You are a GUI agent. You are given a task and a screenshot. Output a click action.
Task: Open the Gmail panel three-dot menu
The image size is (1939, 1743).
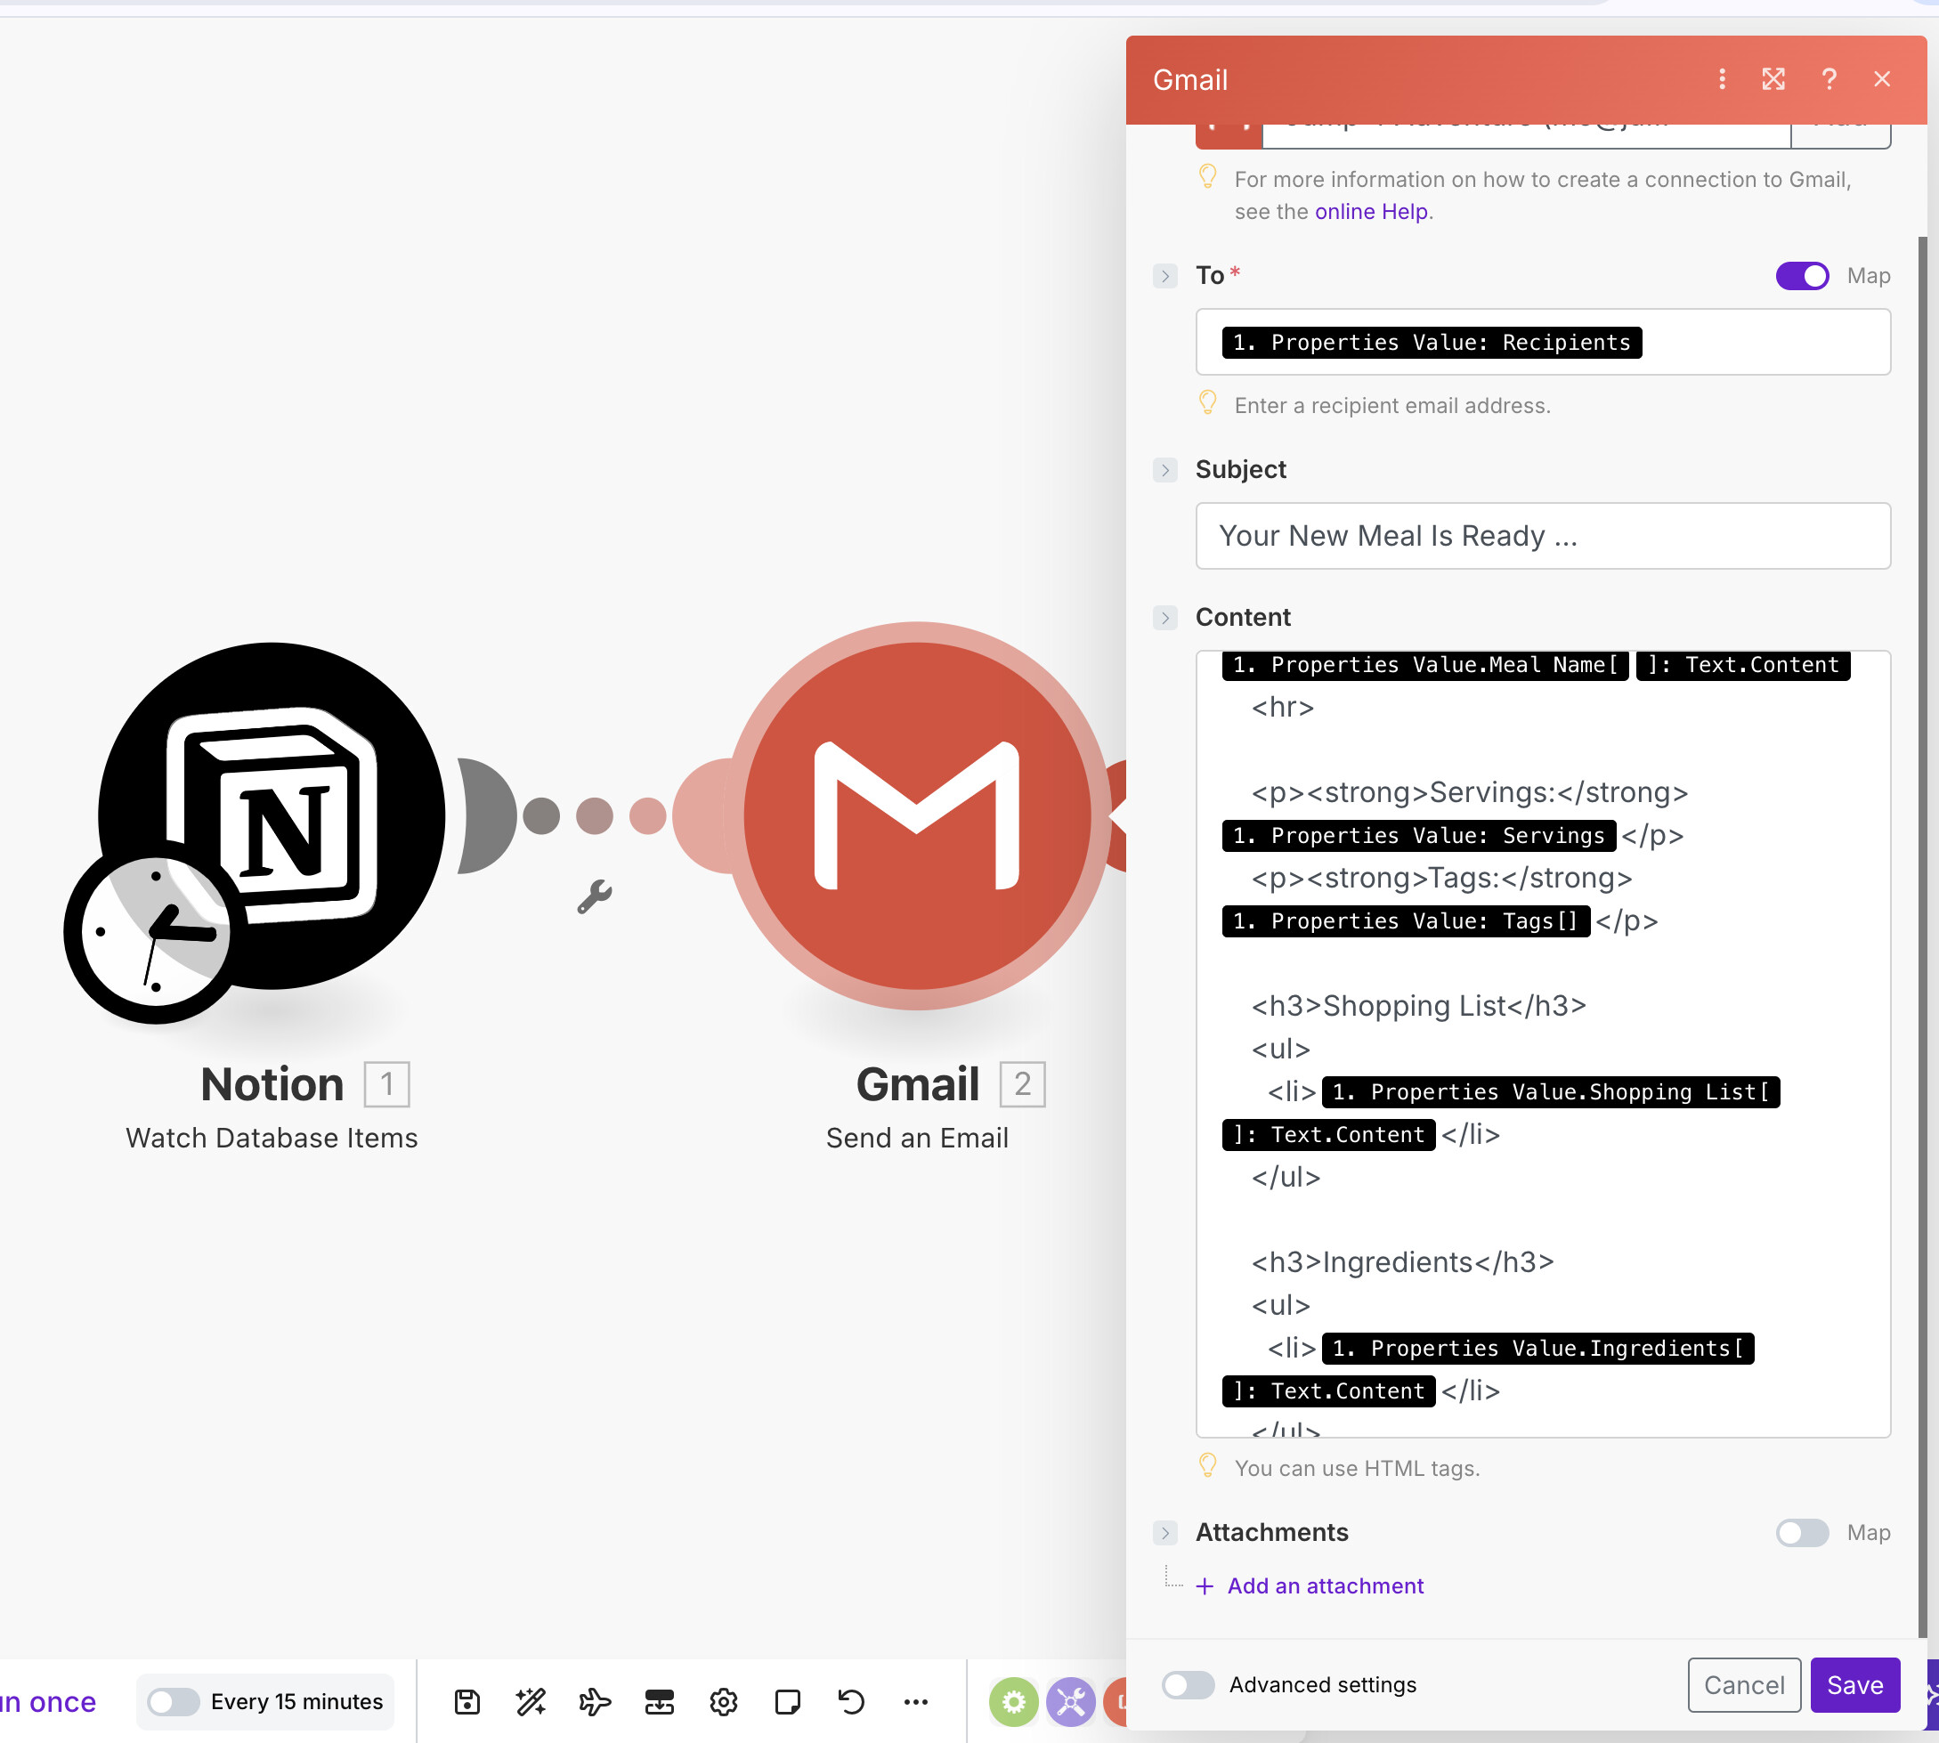click(x=1722, y=79)
